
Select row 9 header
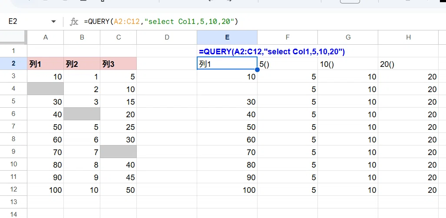(x=13, y=152)
